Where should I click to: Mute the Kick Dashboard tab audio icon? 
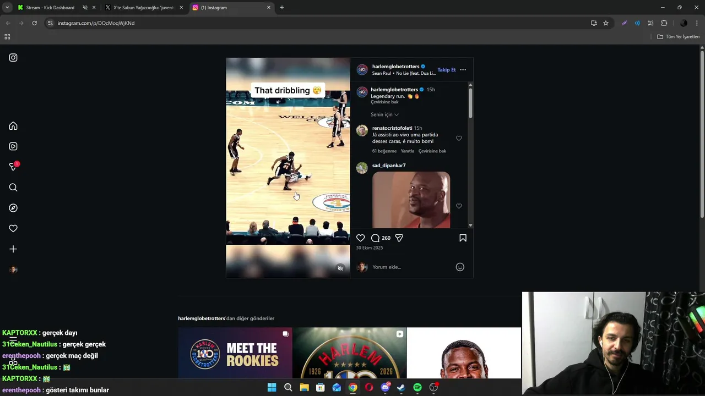coord(85,8)
